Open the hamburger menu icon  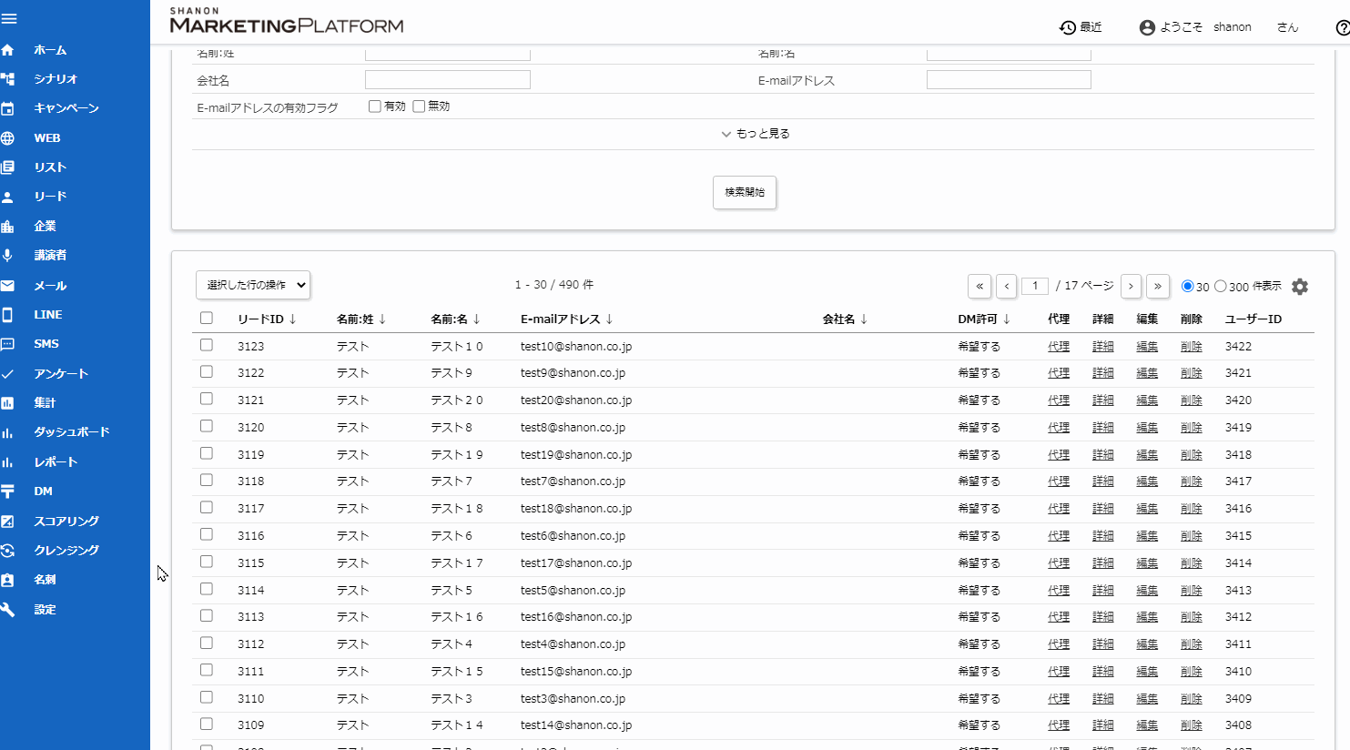coord(9,19)
